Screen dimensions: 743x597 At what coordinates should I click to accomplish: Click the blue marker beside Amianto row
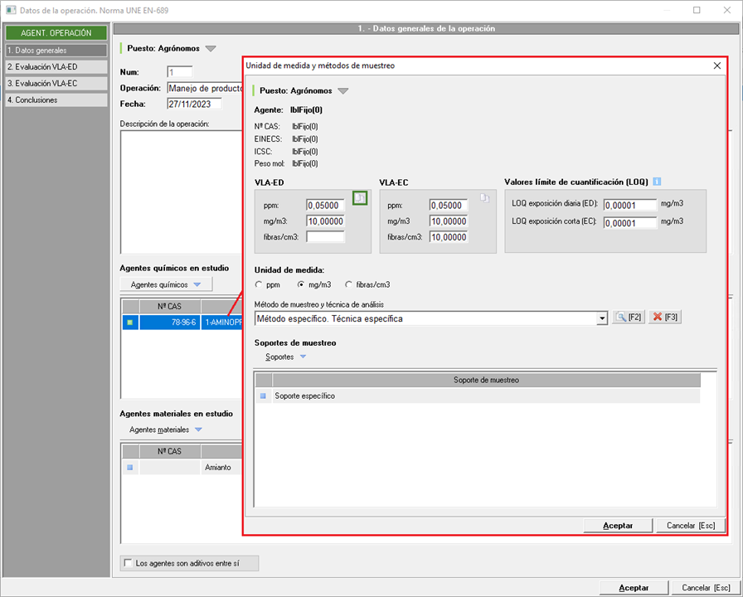130,468
